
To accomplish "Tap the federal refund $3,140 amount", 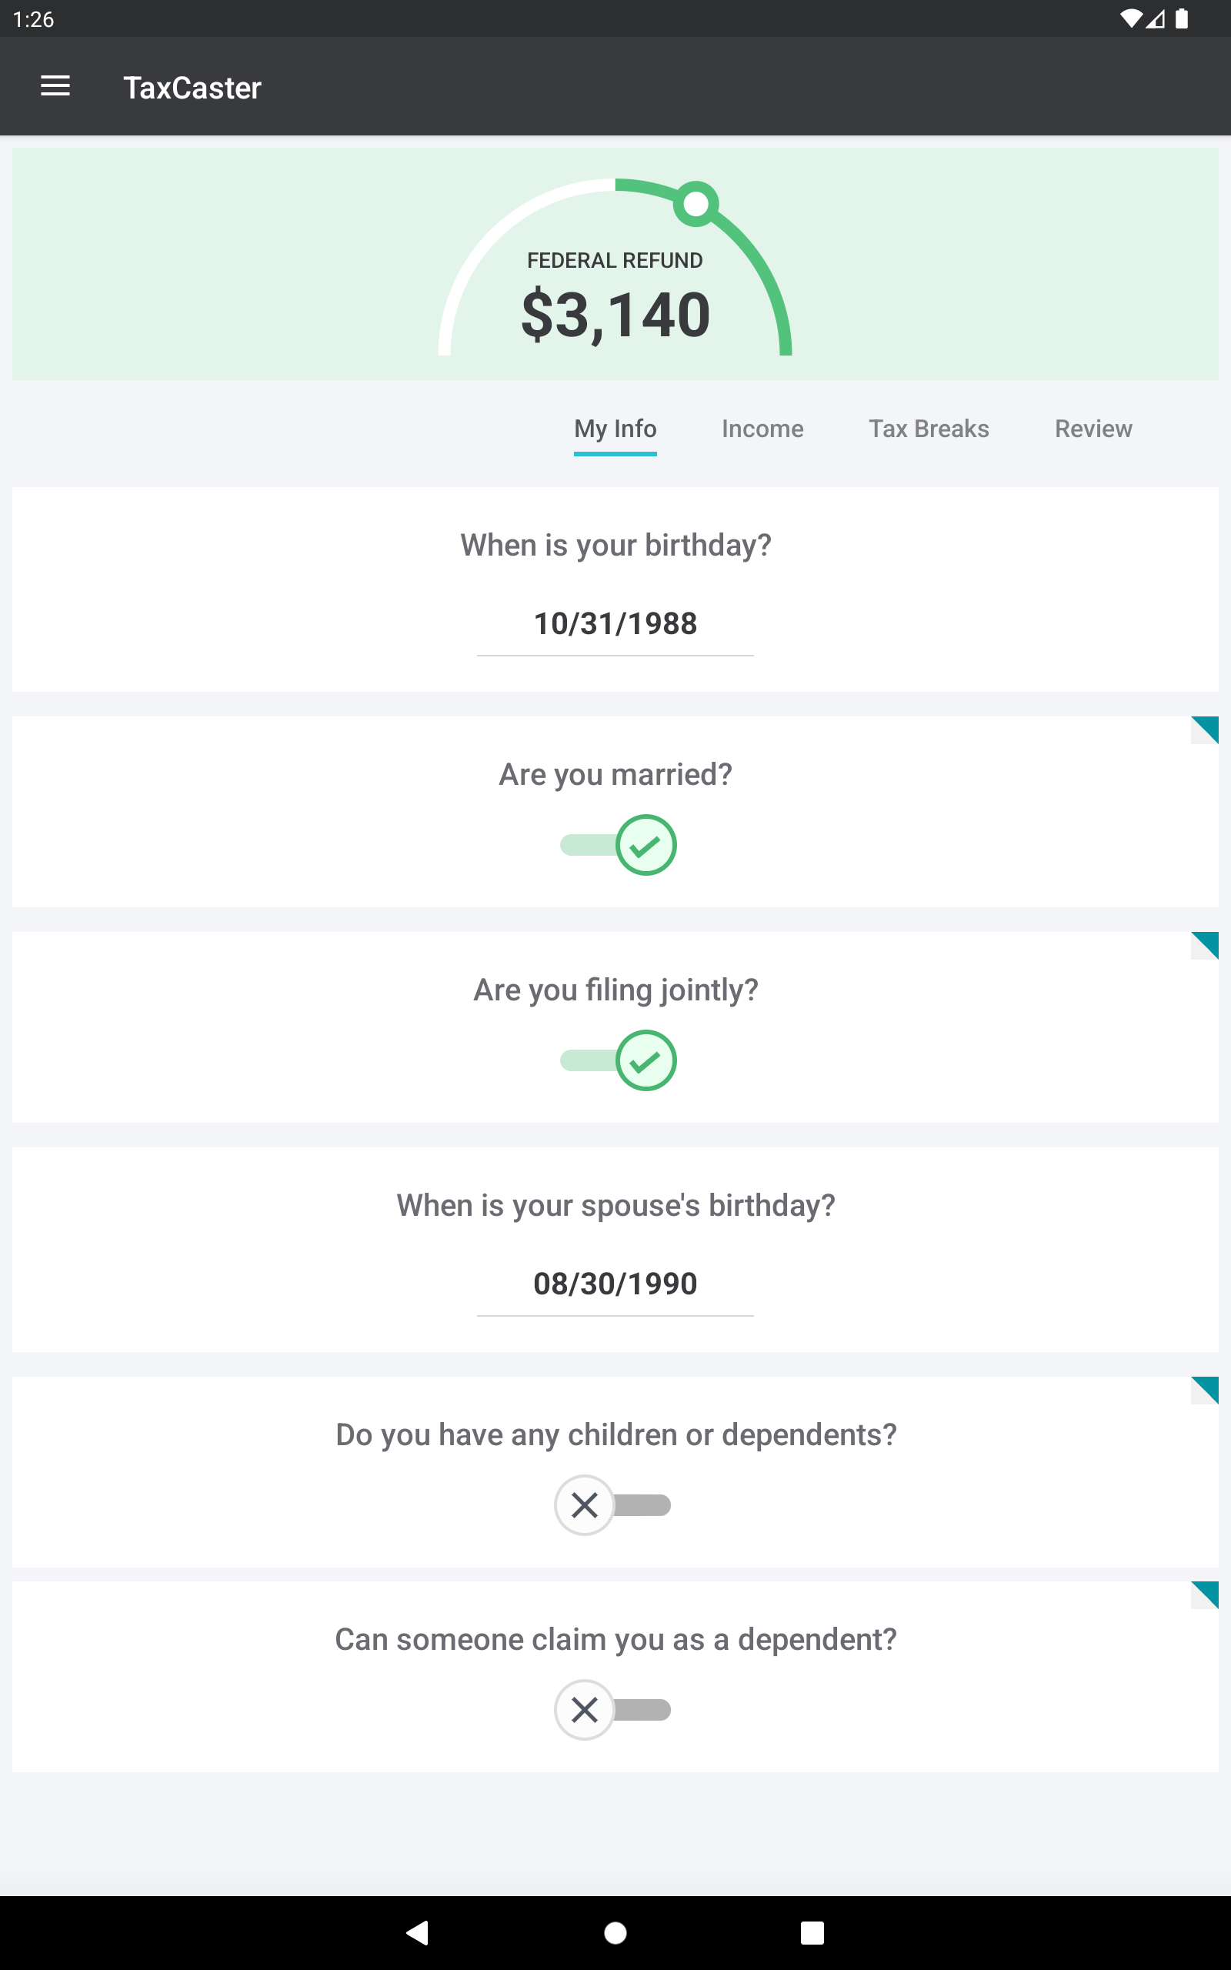I will [x=615, y=315].
